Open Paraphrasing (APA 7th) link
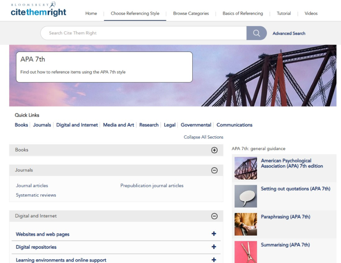The width and height of the screenshot is (341, 263). click(285, 217)
